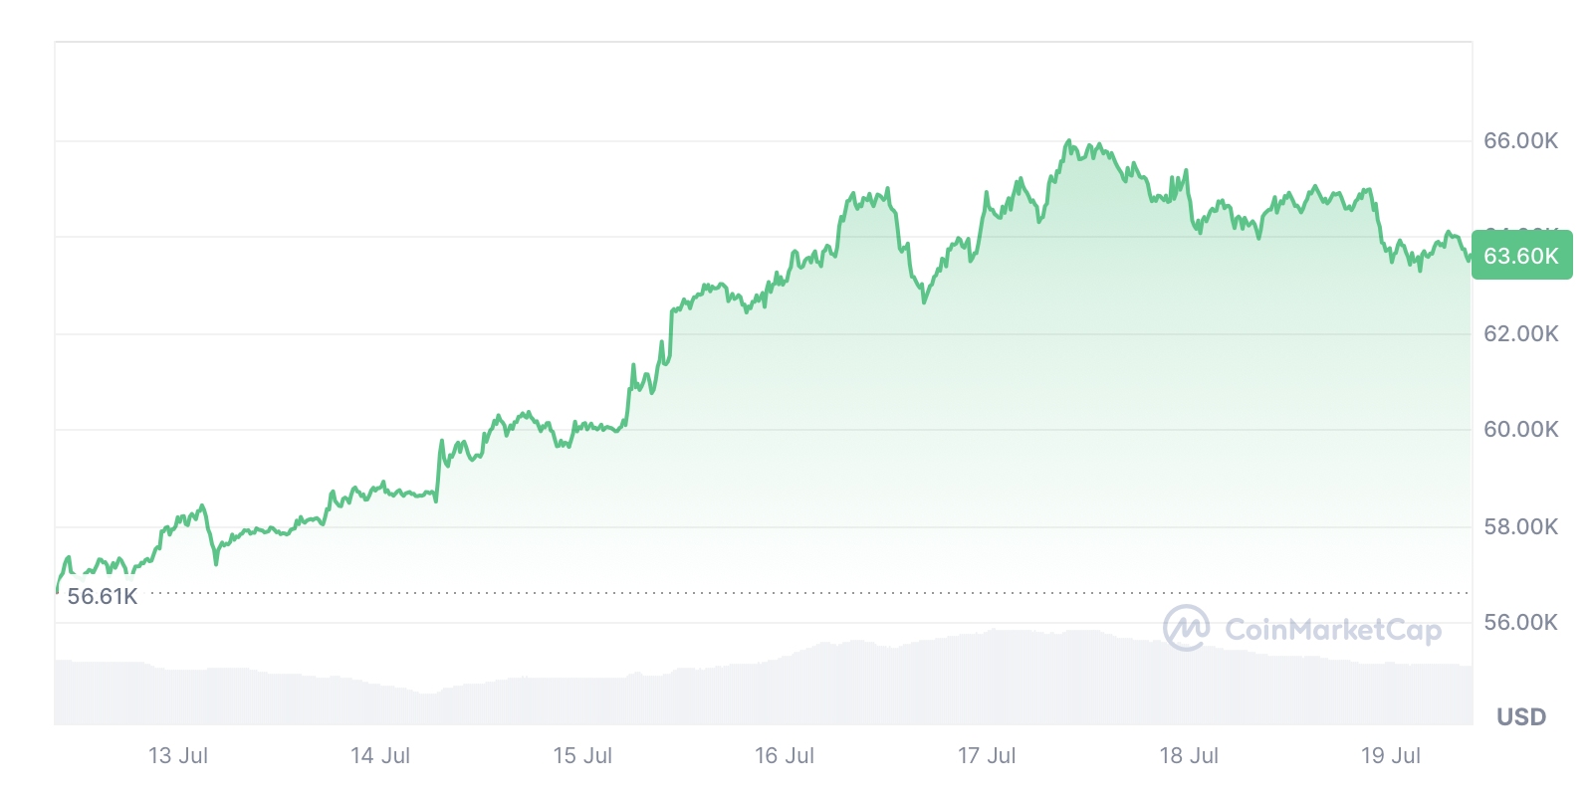
Task: Select the 18 Jul date label
Action: tap(1189, 755)
